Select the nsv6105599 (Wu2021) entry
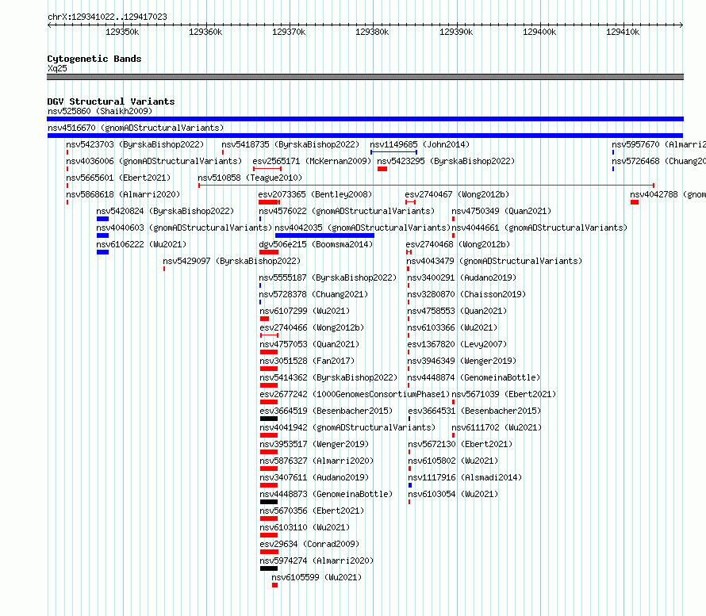This screenshot has width=706, height=616. [317, 577]
